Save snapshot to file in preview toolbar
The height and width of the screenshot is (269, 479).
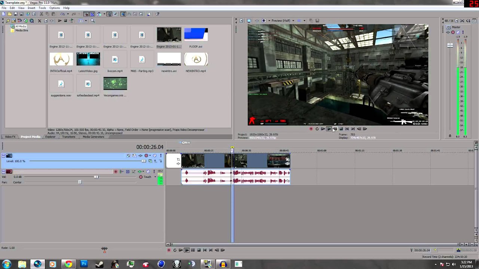click(x=317, y=21)
